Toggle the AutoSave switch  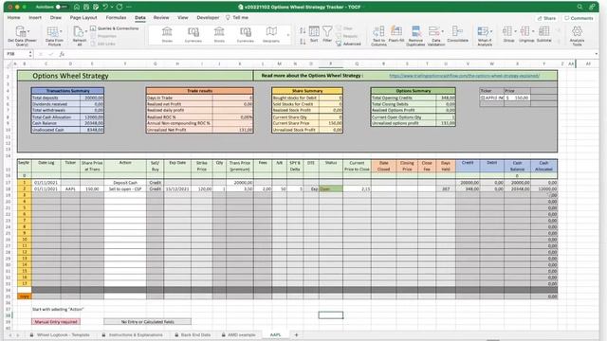coord(61,7)
